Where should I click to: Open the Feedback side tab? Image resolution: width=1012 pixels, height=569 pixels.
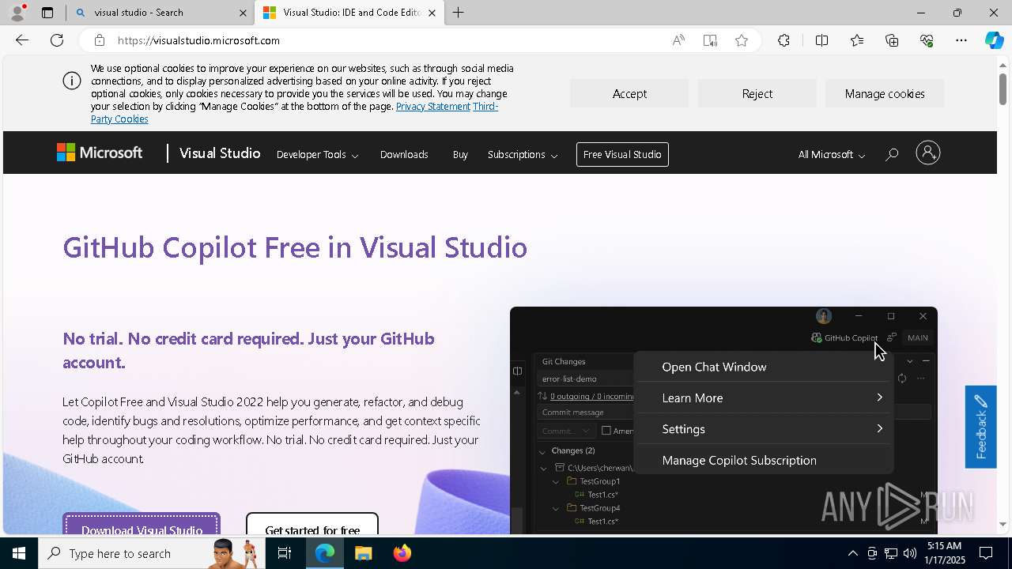(980, 427)
